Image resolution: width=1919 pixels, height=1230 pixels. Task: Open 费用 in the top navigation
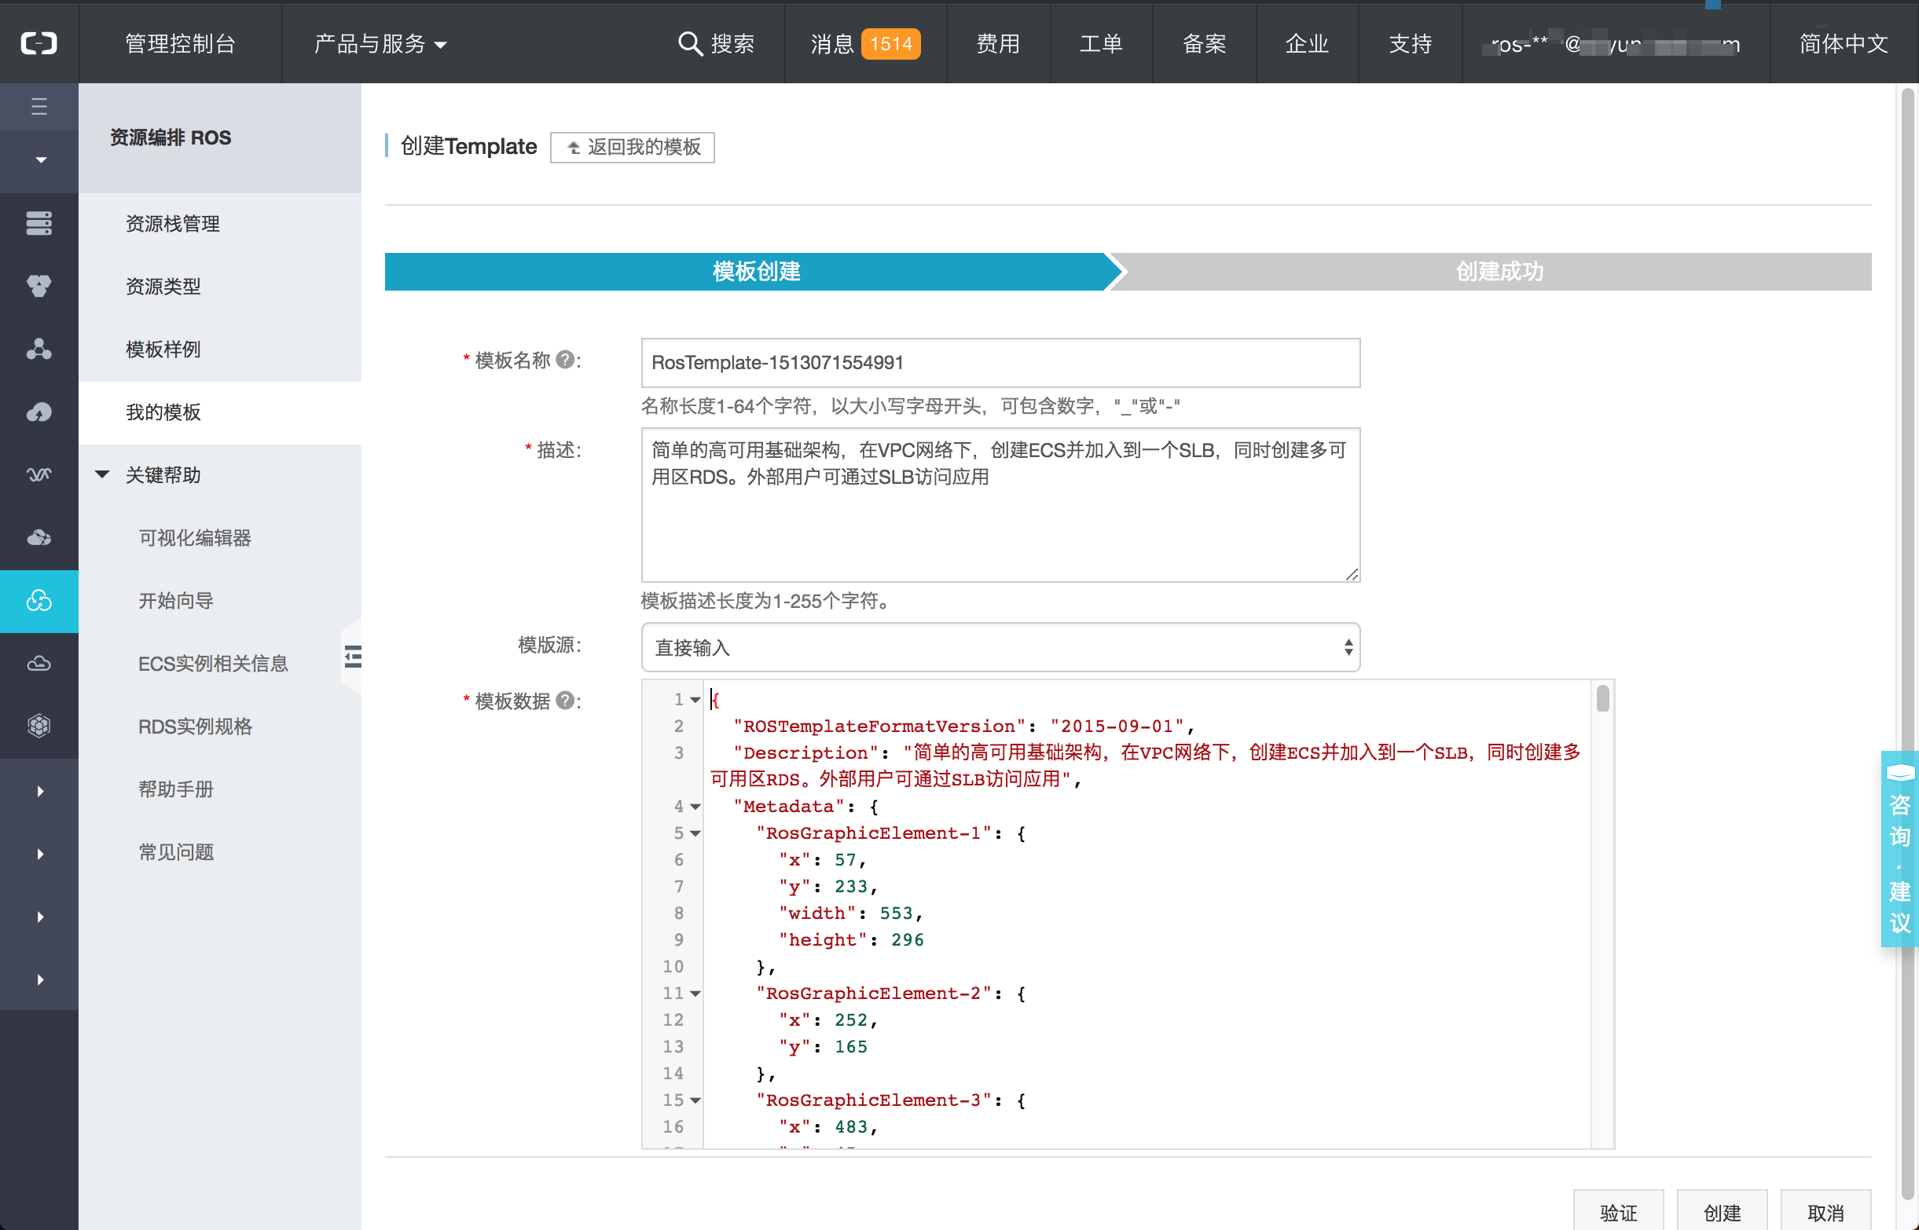(999, 43)
